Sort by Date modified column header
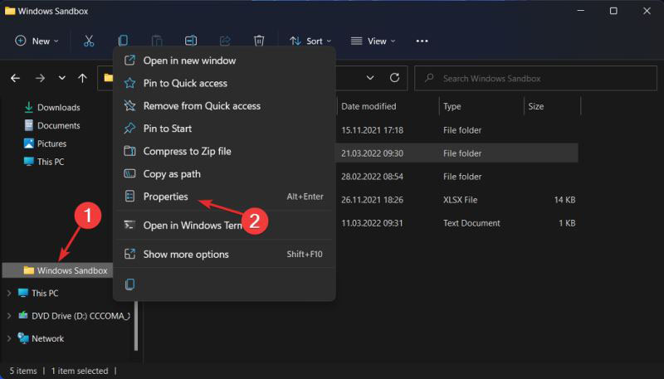664x379 pixels. [369, 106]
